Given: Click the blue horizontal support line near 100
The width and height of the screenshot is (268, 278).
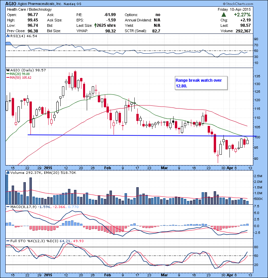Looking at the screenshot, I should [x=142, y=135].
